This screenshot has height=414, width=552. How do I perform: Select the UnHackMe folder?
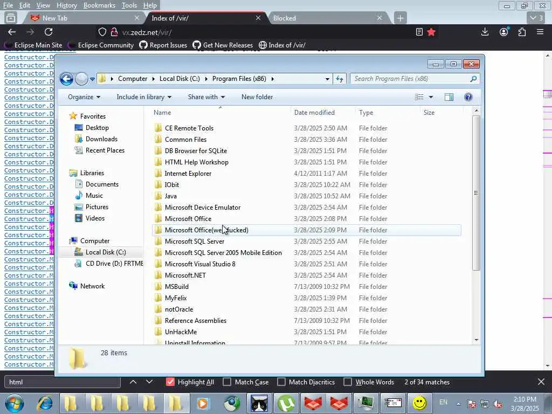pos(180,332)
